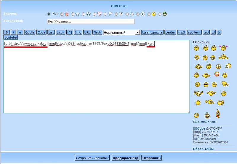The image size is (237, 164).
Task: Insert the smiley with pink hair bows
Action: click(223, 48)
